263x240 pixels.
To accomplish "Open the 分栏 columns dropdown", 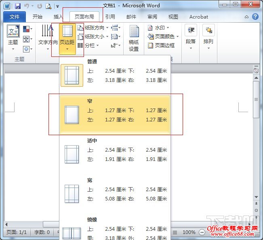I will click(x=88, y=46).
